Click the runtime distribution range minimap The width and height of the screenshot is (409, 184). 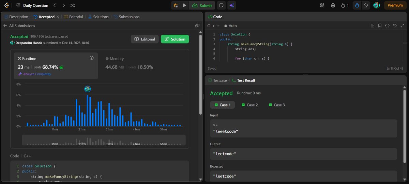point(104,140)
